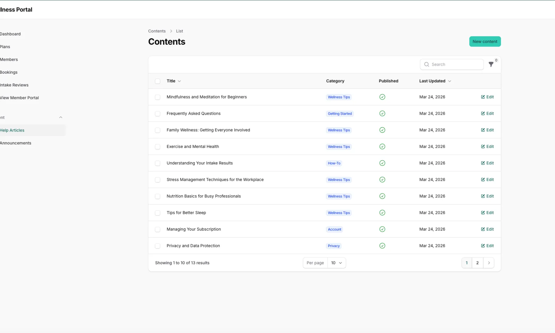Click the Title column sort chevron
The height and width of the screenshot is (333, 555).
179,81
